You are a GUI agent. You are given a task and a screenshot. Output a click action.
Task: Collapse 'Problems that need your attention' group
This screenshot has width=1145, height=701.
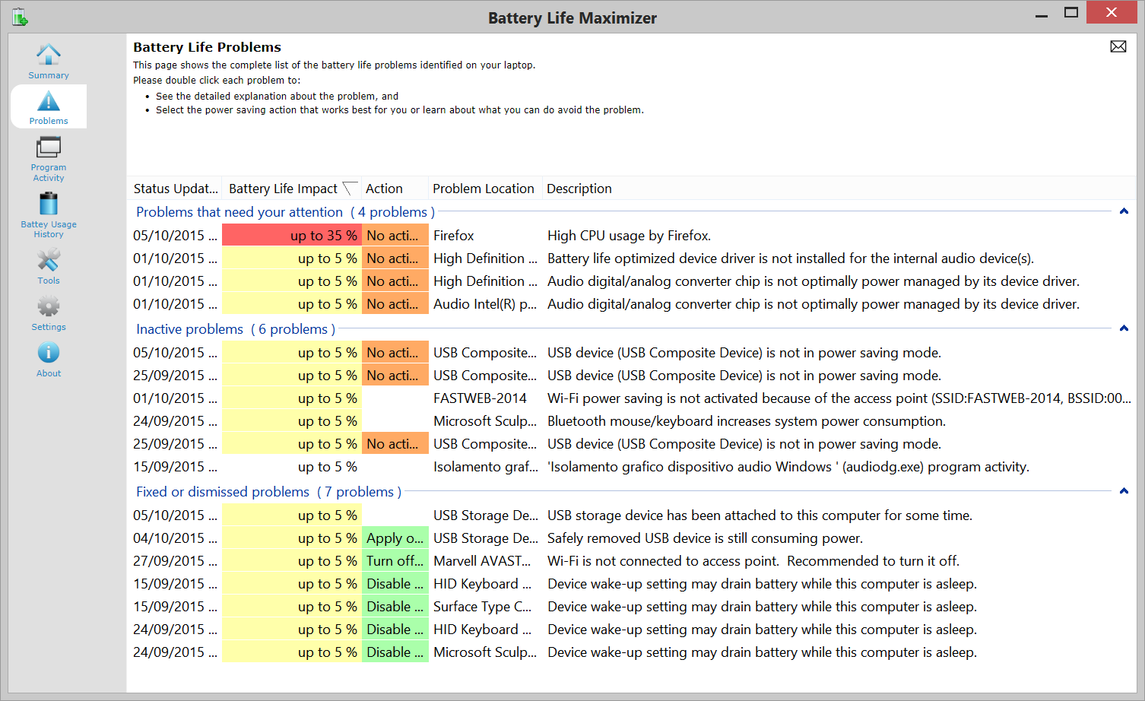pos(1123,211)
